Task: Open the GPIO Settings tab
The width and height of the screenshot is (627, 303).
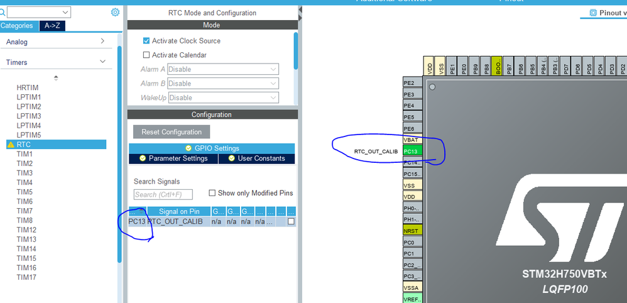Action: coord(212,148)
